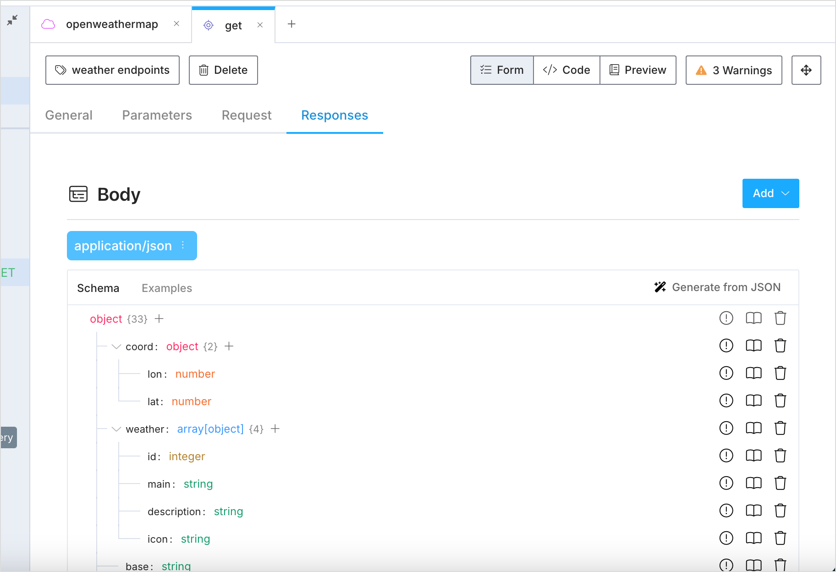Image resolution: width=836 pixels, height=572 pixels.
Task: Delete lat property
Action: click(781, 401)
